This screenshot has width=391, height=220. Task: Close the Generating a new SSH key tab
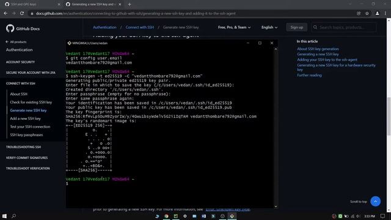120,4
